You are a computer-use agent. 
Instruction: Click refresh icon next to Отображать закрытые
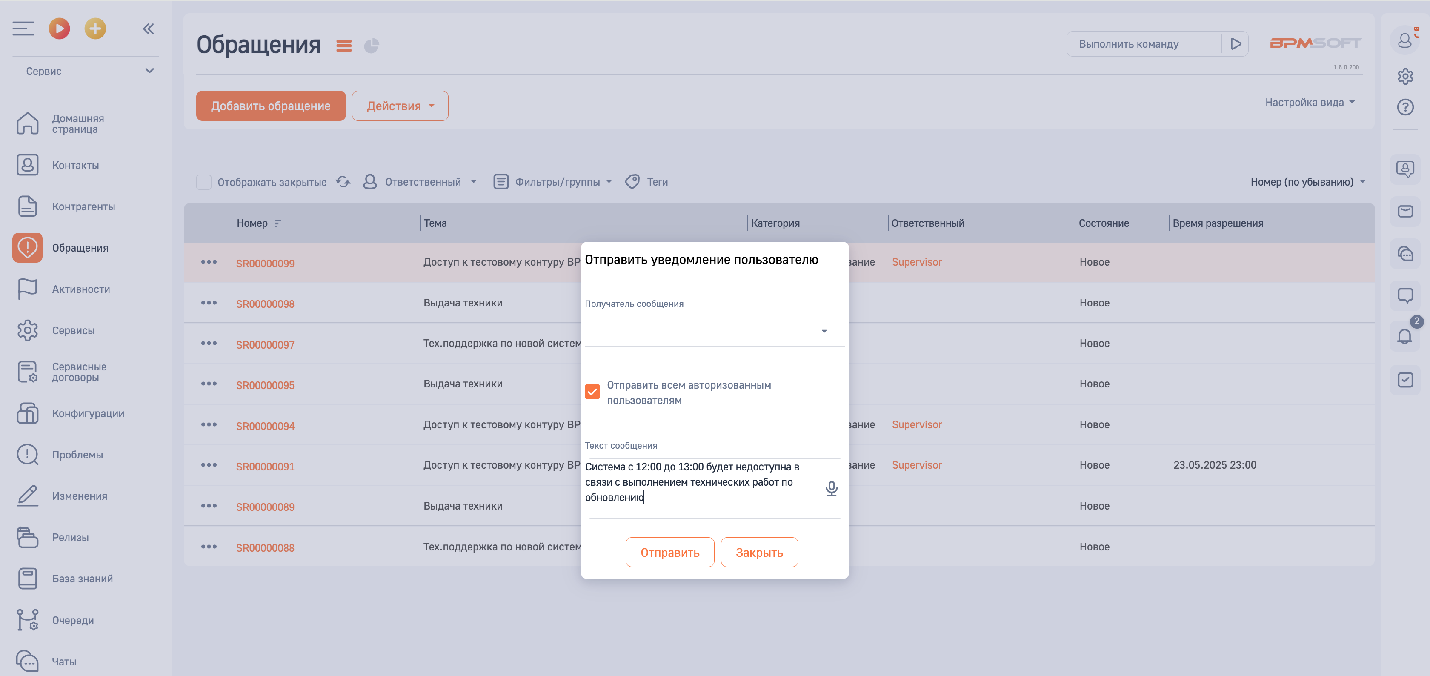point(343,182)
